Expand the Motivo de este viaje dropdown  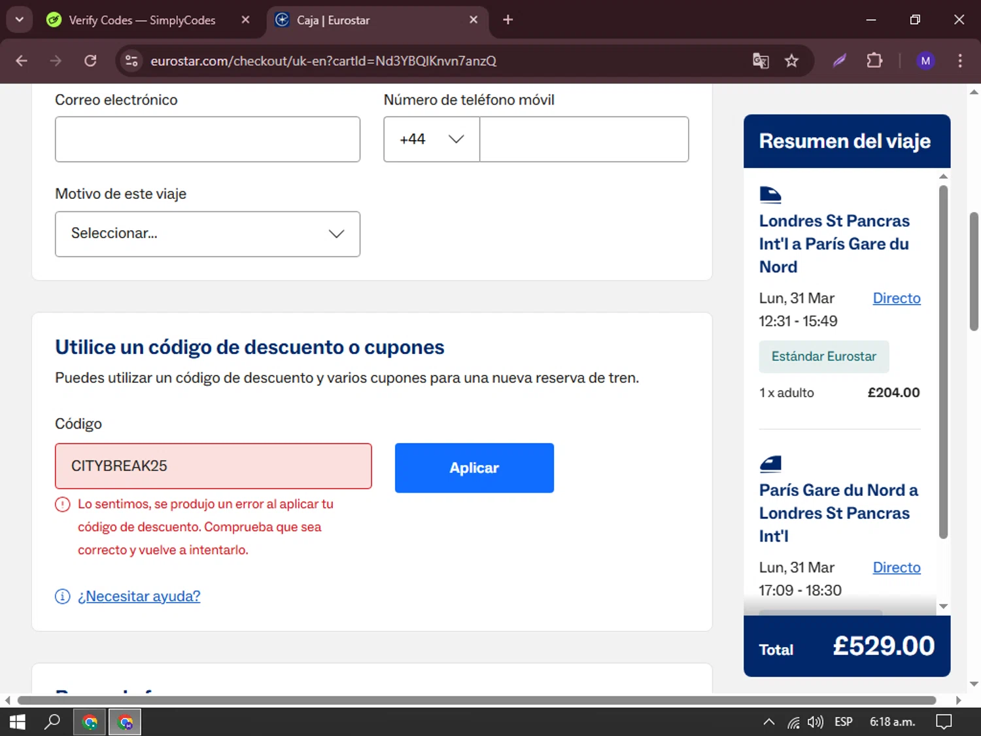click(207, 234)
